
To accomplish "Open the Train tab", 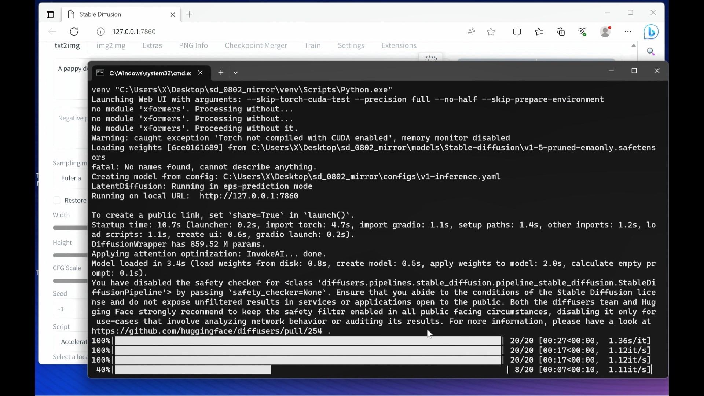I will (x=312, y=45).
